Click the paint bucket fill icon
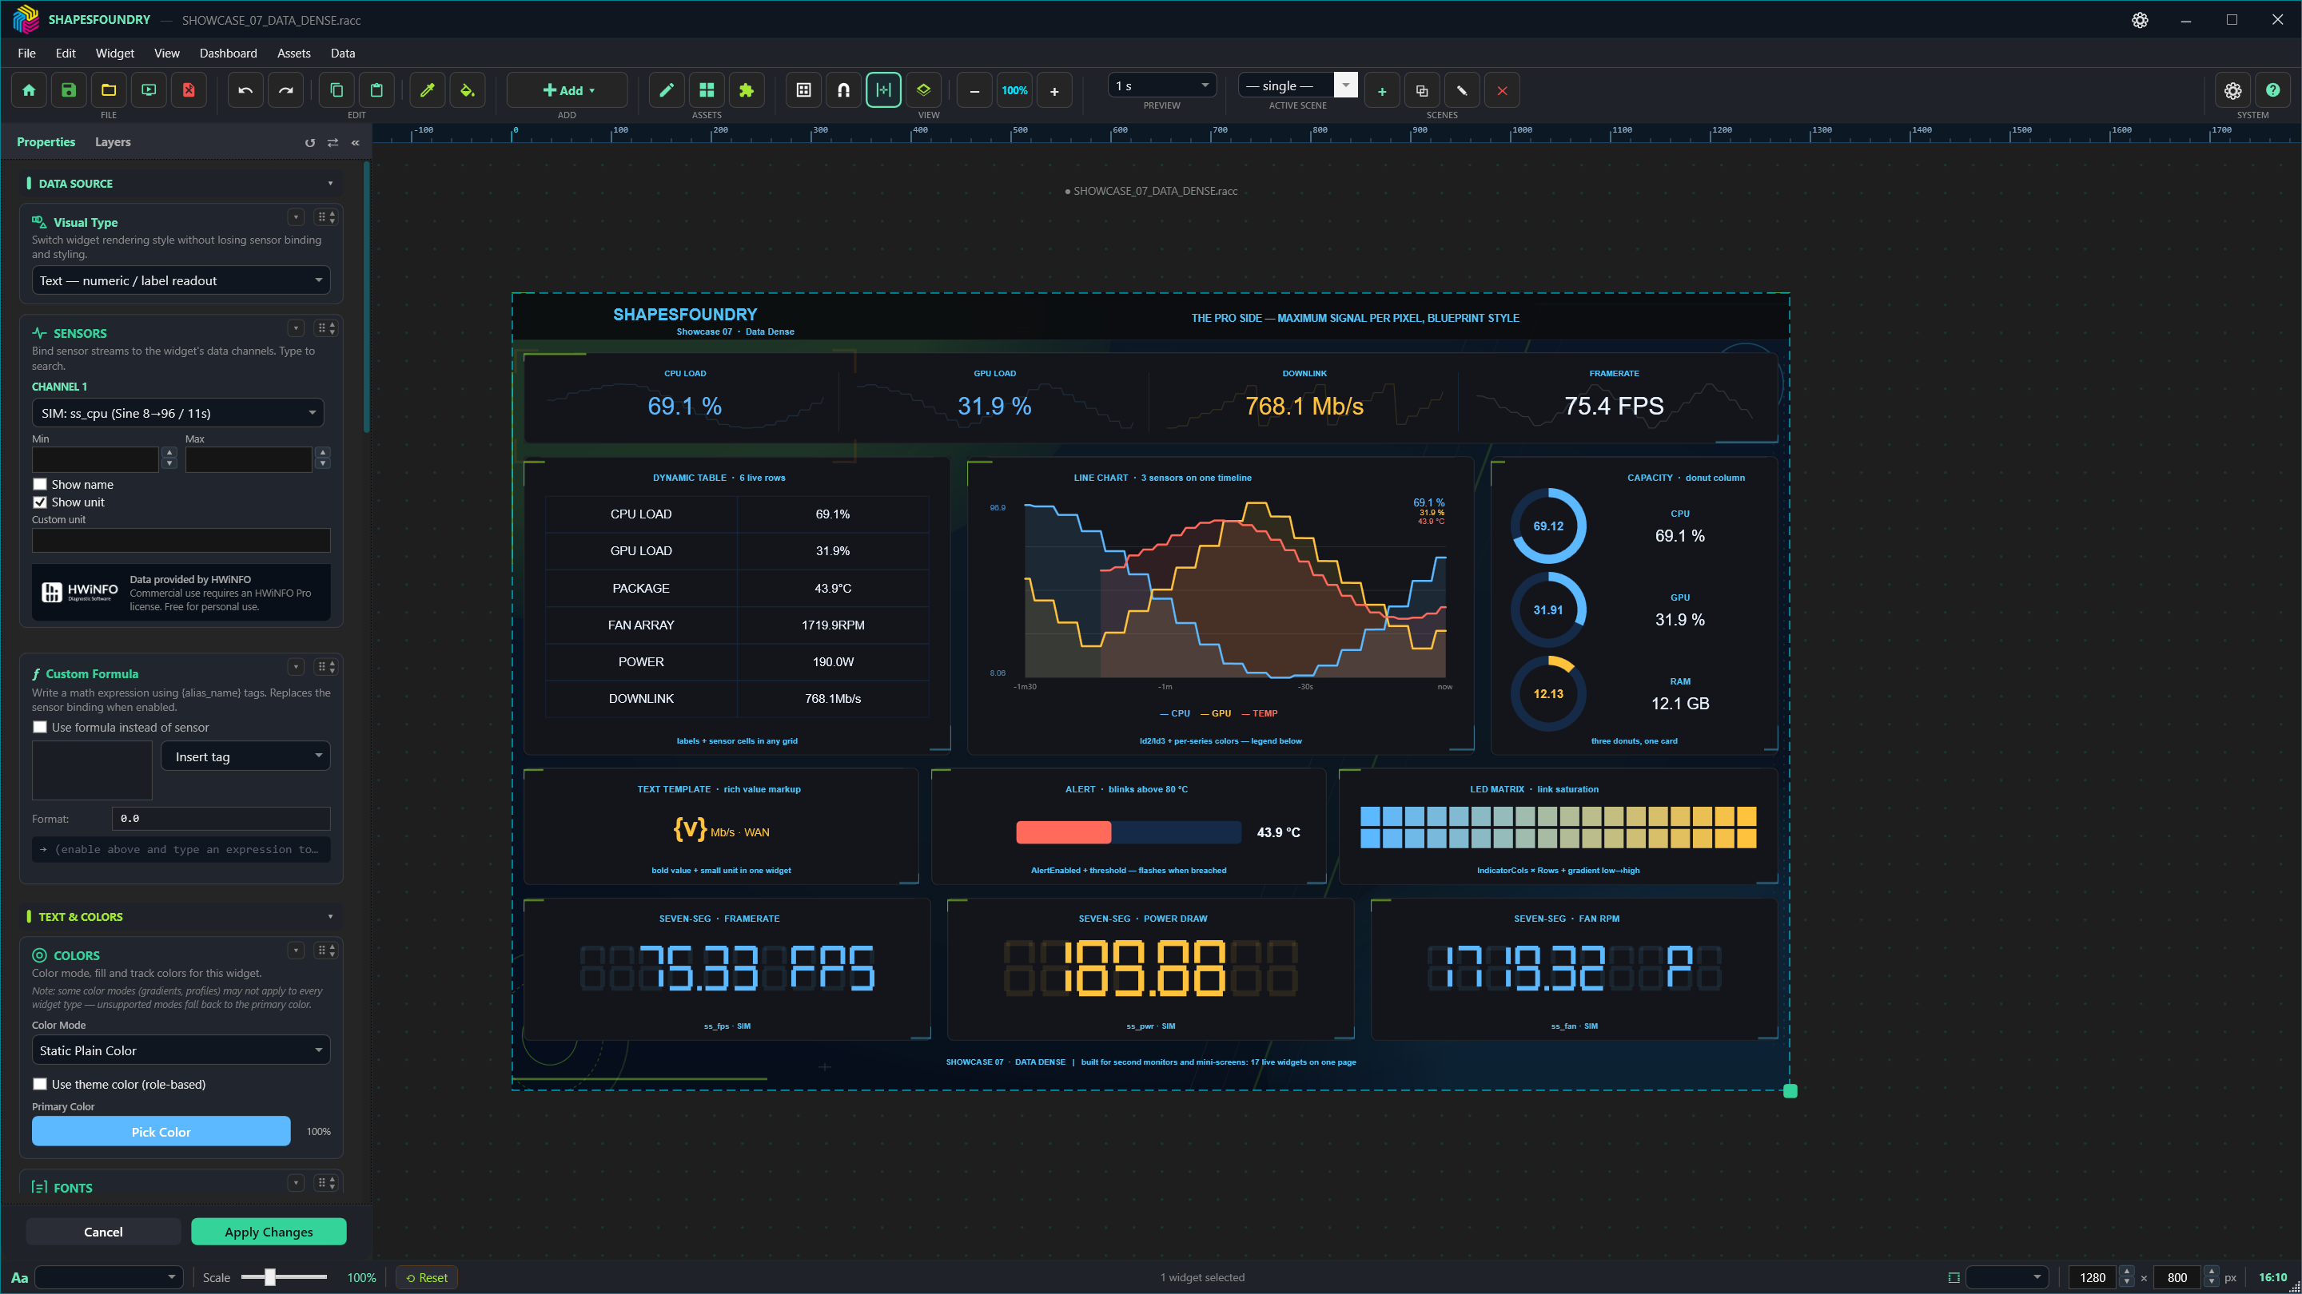 468,90
